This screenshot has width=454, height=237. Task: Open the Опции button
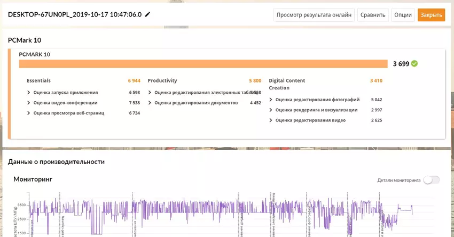[x=403, y=15]
